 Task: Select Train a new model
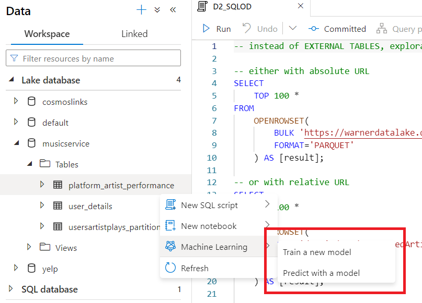[317, 252]
